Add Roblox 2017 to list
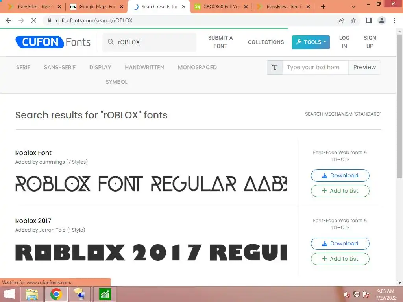 pos(340,259)
